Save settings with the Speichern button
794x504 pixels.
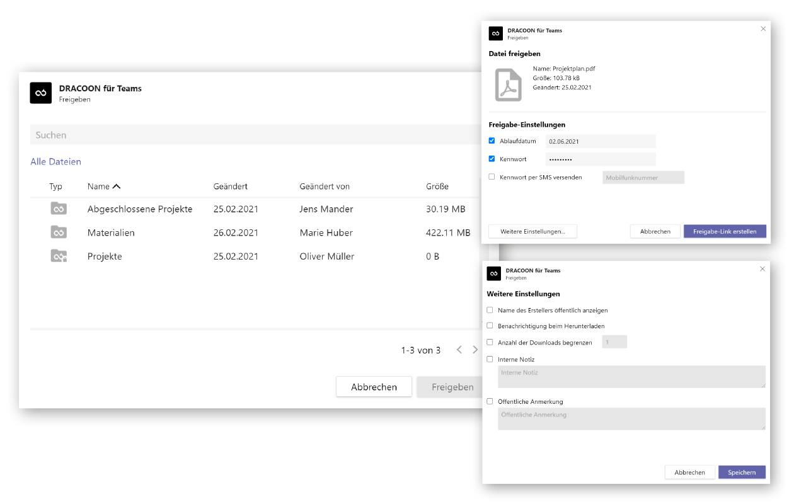point(742,472)
